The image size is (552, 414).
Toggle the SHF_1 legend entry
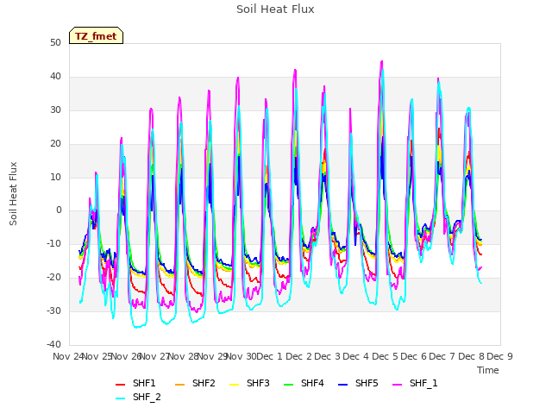point(415,383)
